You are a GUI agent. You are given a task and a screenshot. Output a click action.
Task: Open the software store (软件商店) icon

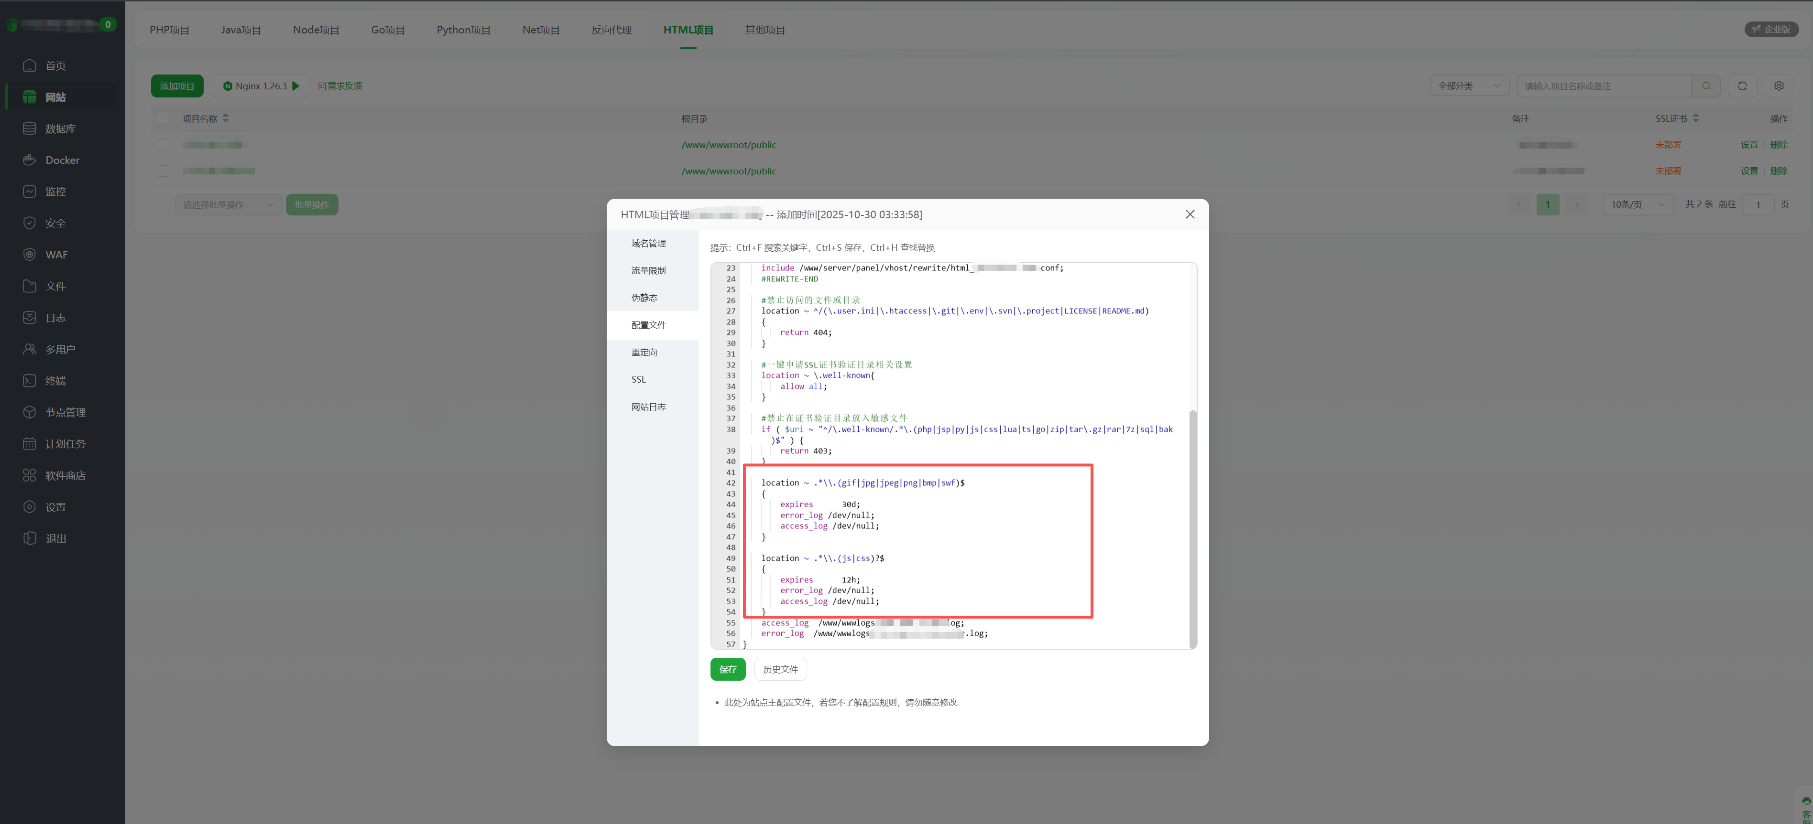point(29,475)
